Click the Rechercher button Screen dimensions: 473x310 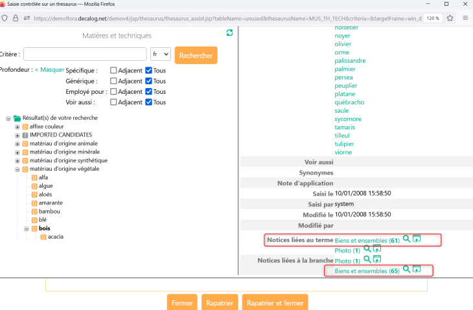tap(196, 56)
